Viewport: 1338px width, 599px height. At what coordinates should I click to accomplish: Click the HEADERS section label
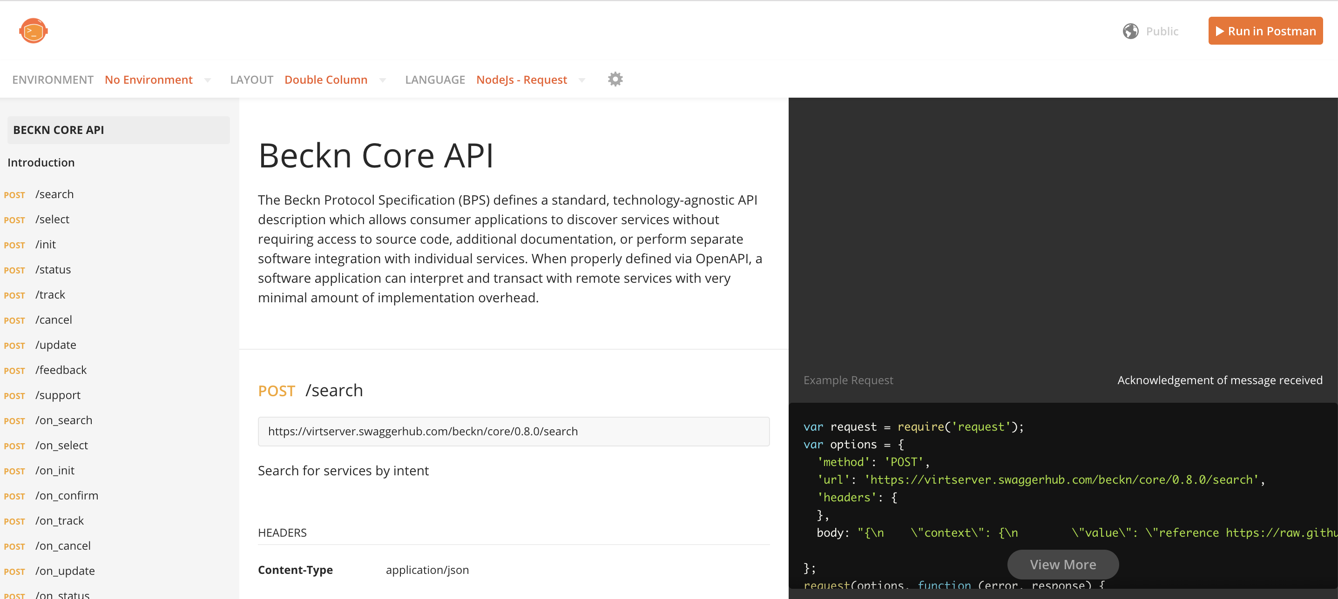pyautogui.click(x=282, y=532)
